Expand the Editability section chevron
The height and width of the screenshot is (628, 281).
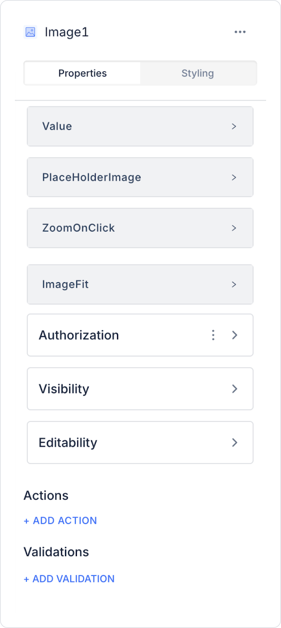tap(235, 443)
